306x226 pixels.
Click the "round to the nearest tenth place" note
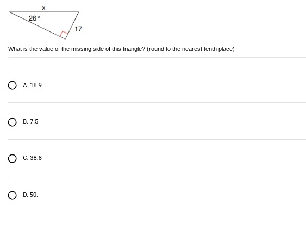pyautogui.click(x=190, y=49)
